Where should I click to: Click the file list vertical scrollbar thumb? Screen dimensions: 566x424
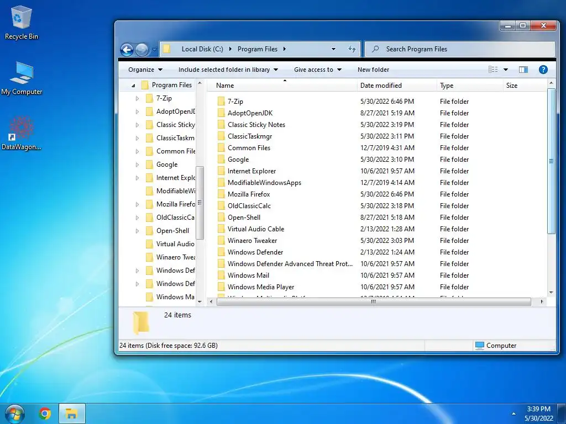[551, 161]
